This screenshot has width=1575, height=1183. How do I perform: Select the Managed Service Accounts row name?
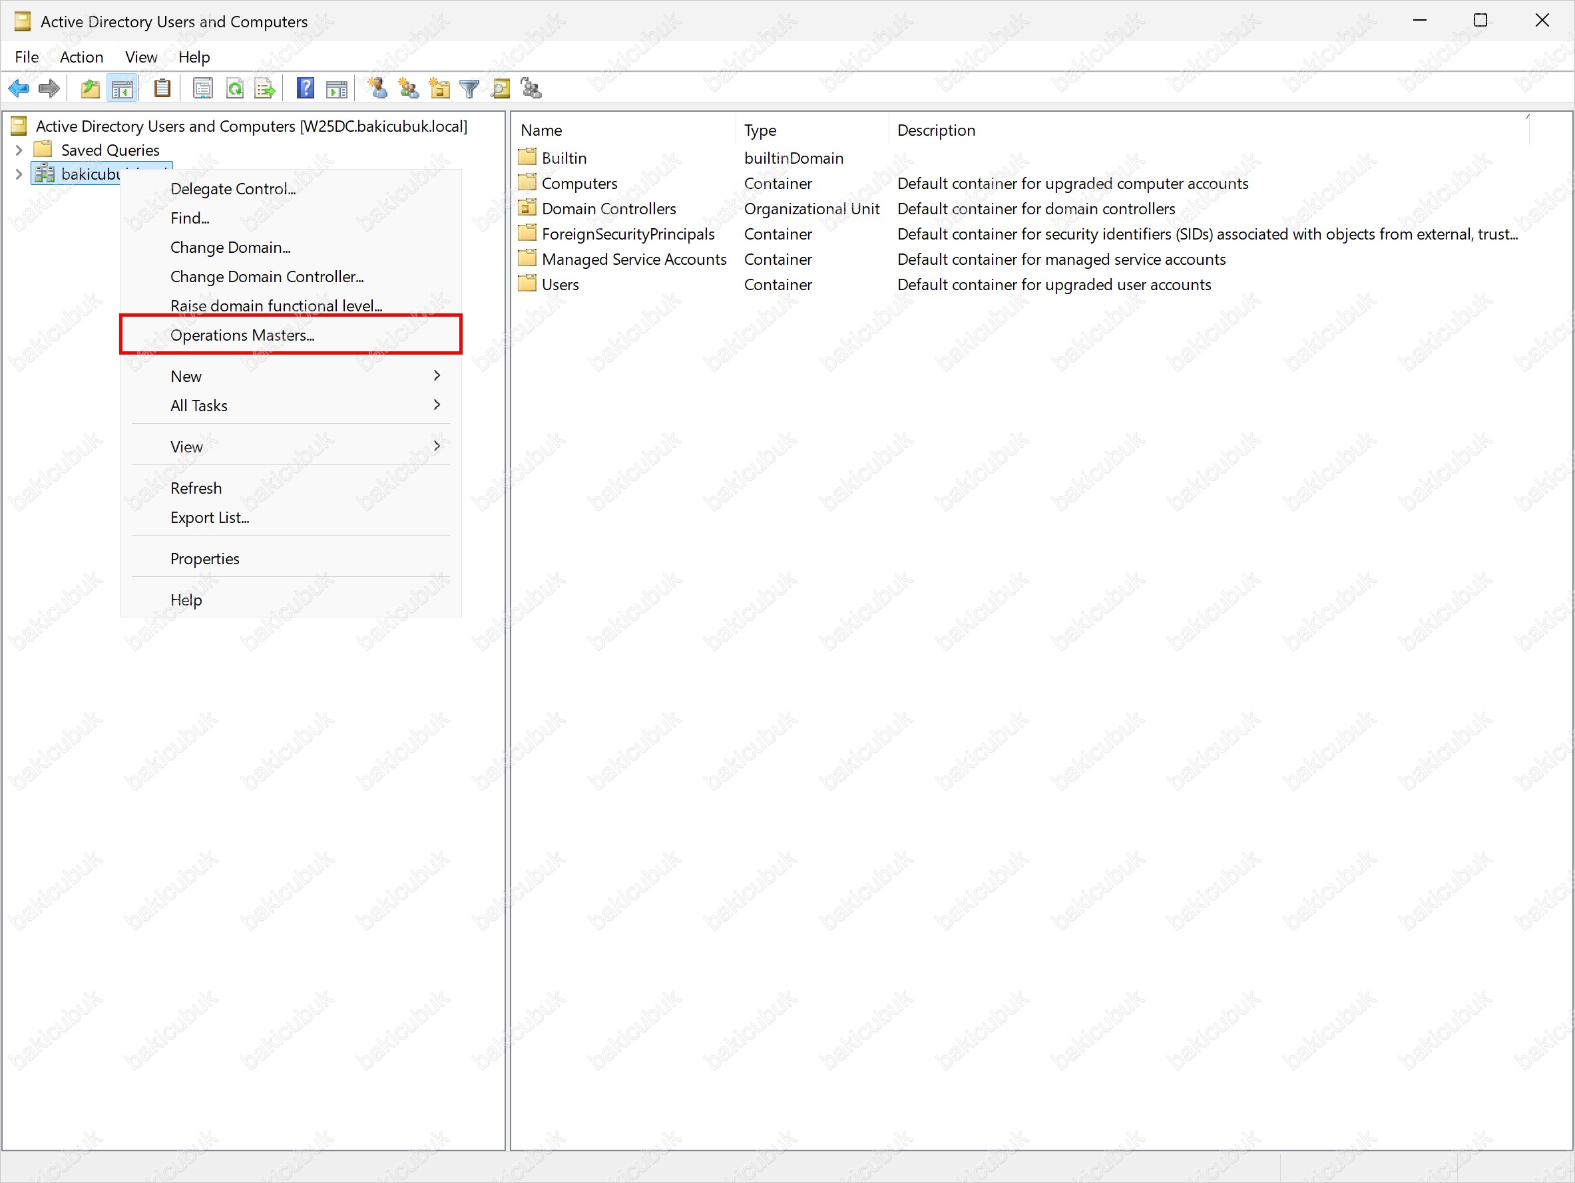(x=634, y=259)
